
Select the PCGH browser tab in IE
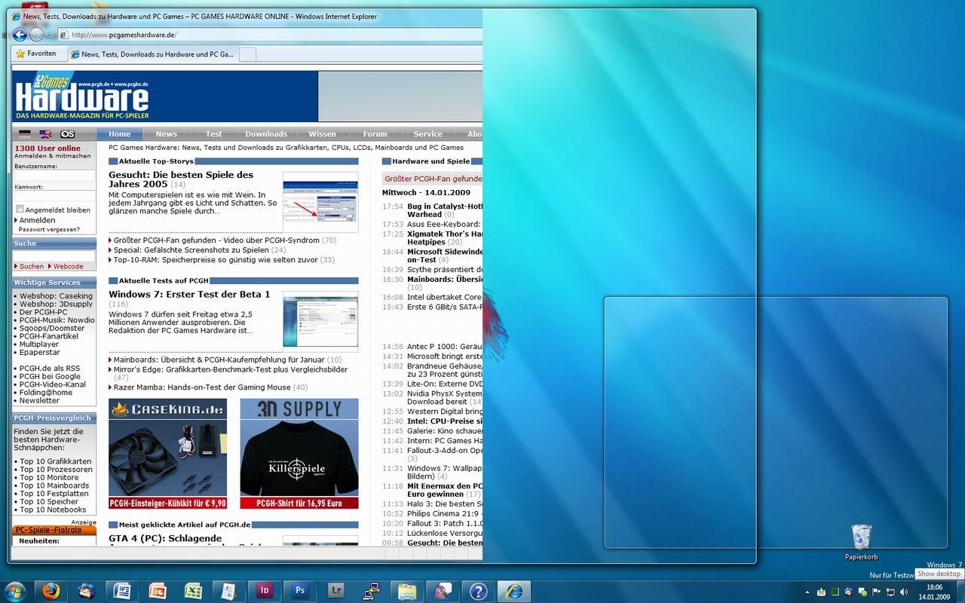click(152, 54)
